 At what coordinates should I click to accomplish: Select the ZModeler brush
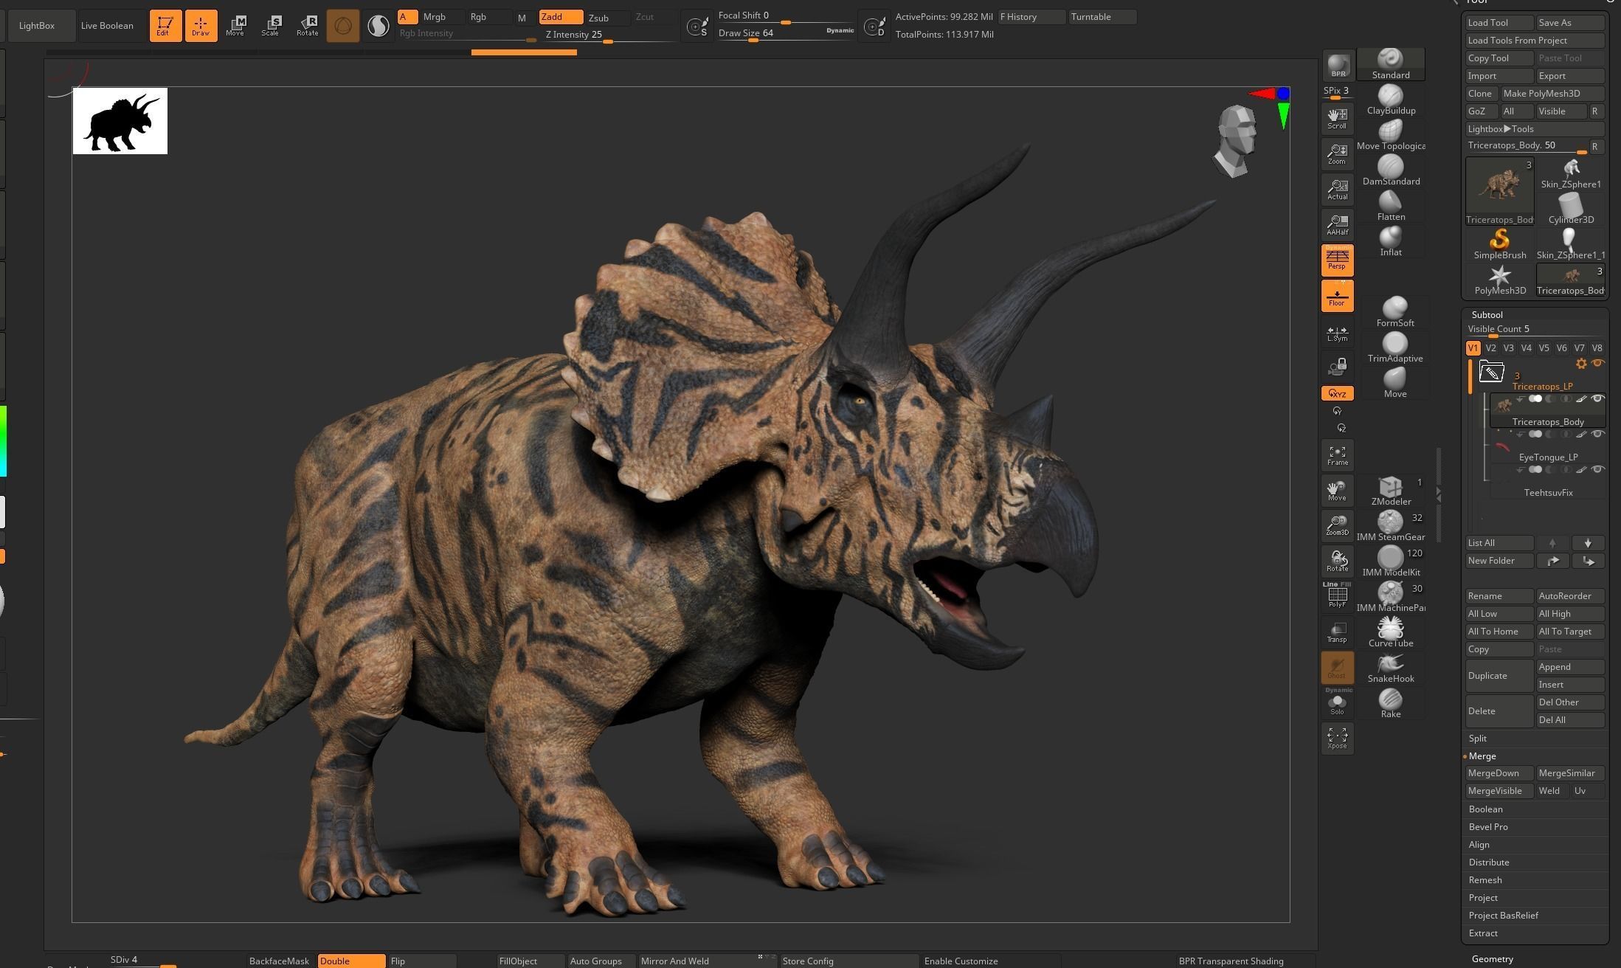coord(1390,491)
